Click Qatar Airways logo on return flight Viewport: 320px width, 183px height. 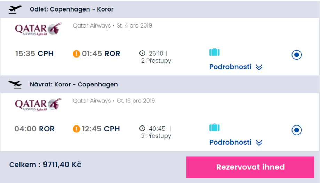(x=38, y=104)
